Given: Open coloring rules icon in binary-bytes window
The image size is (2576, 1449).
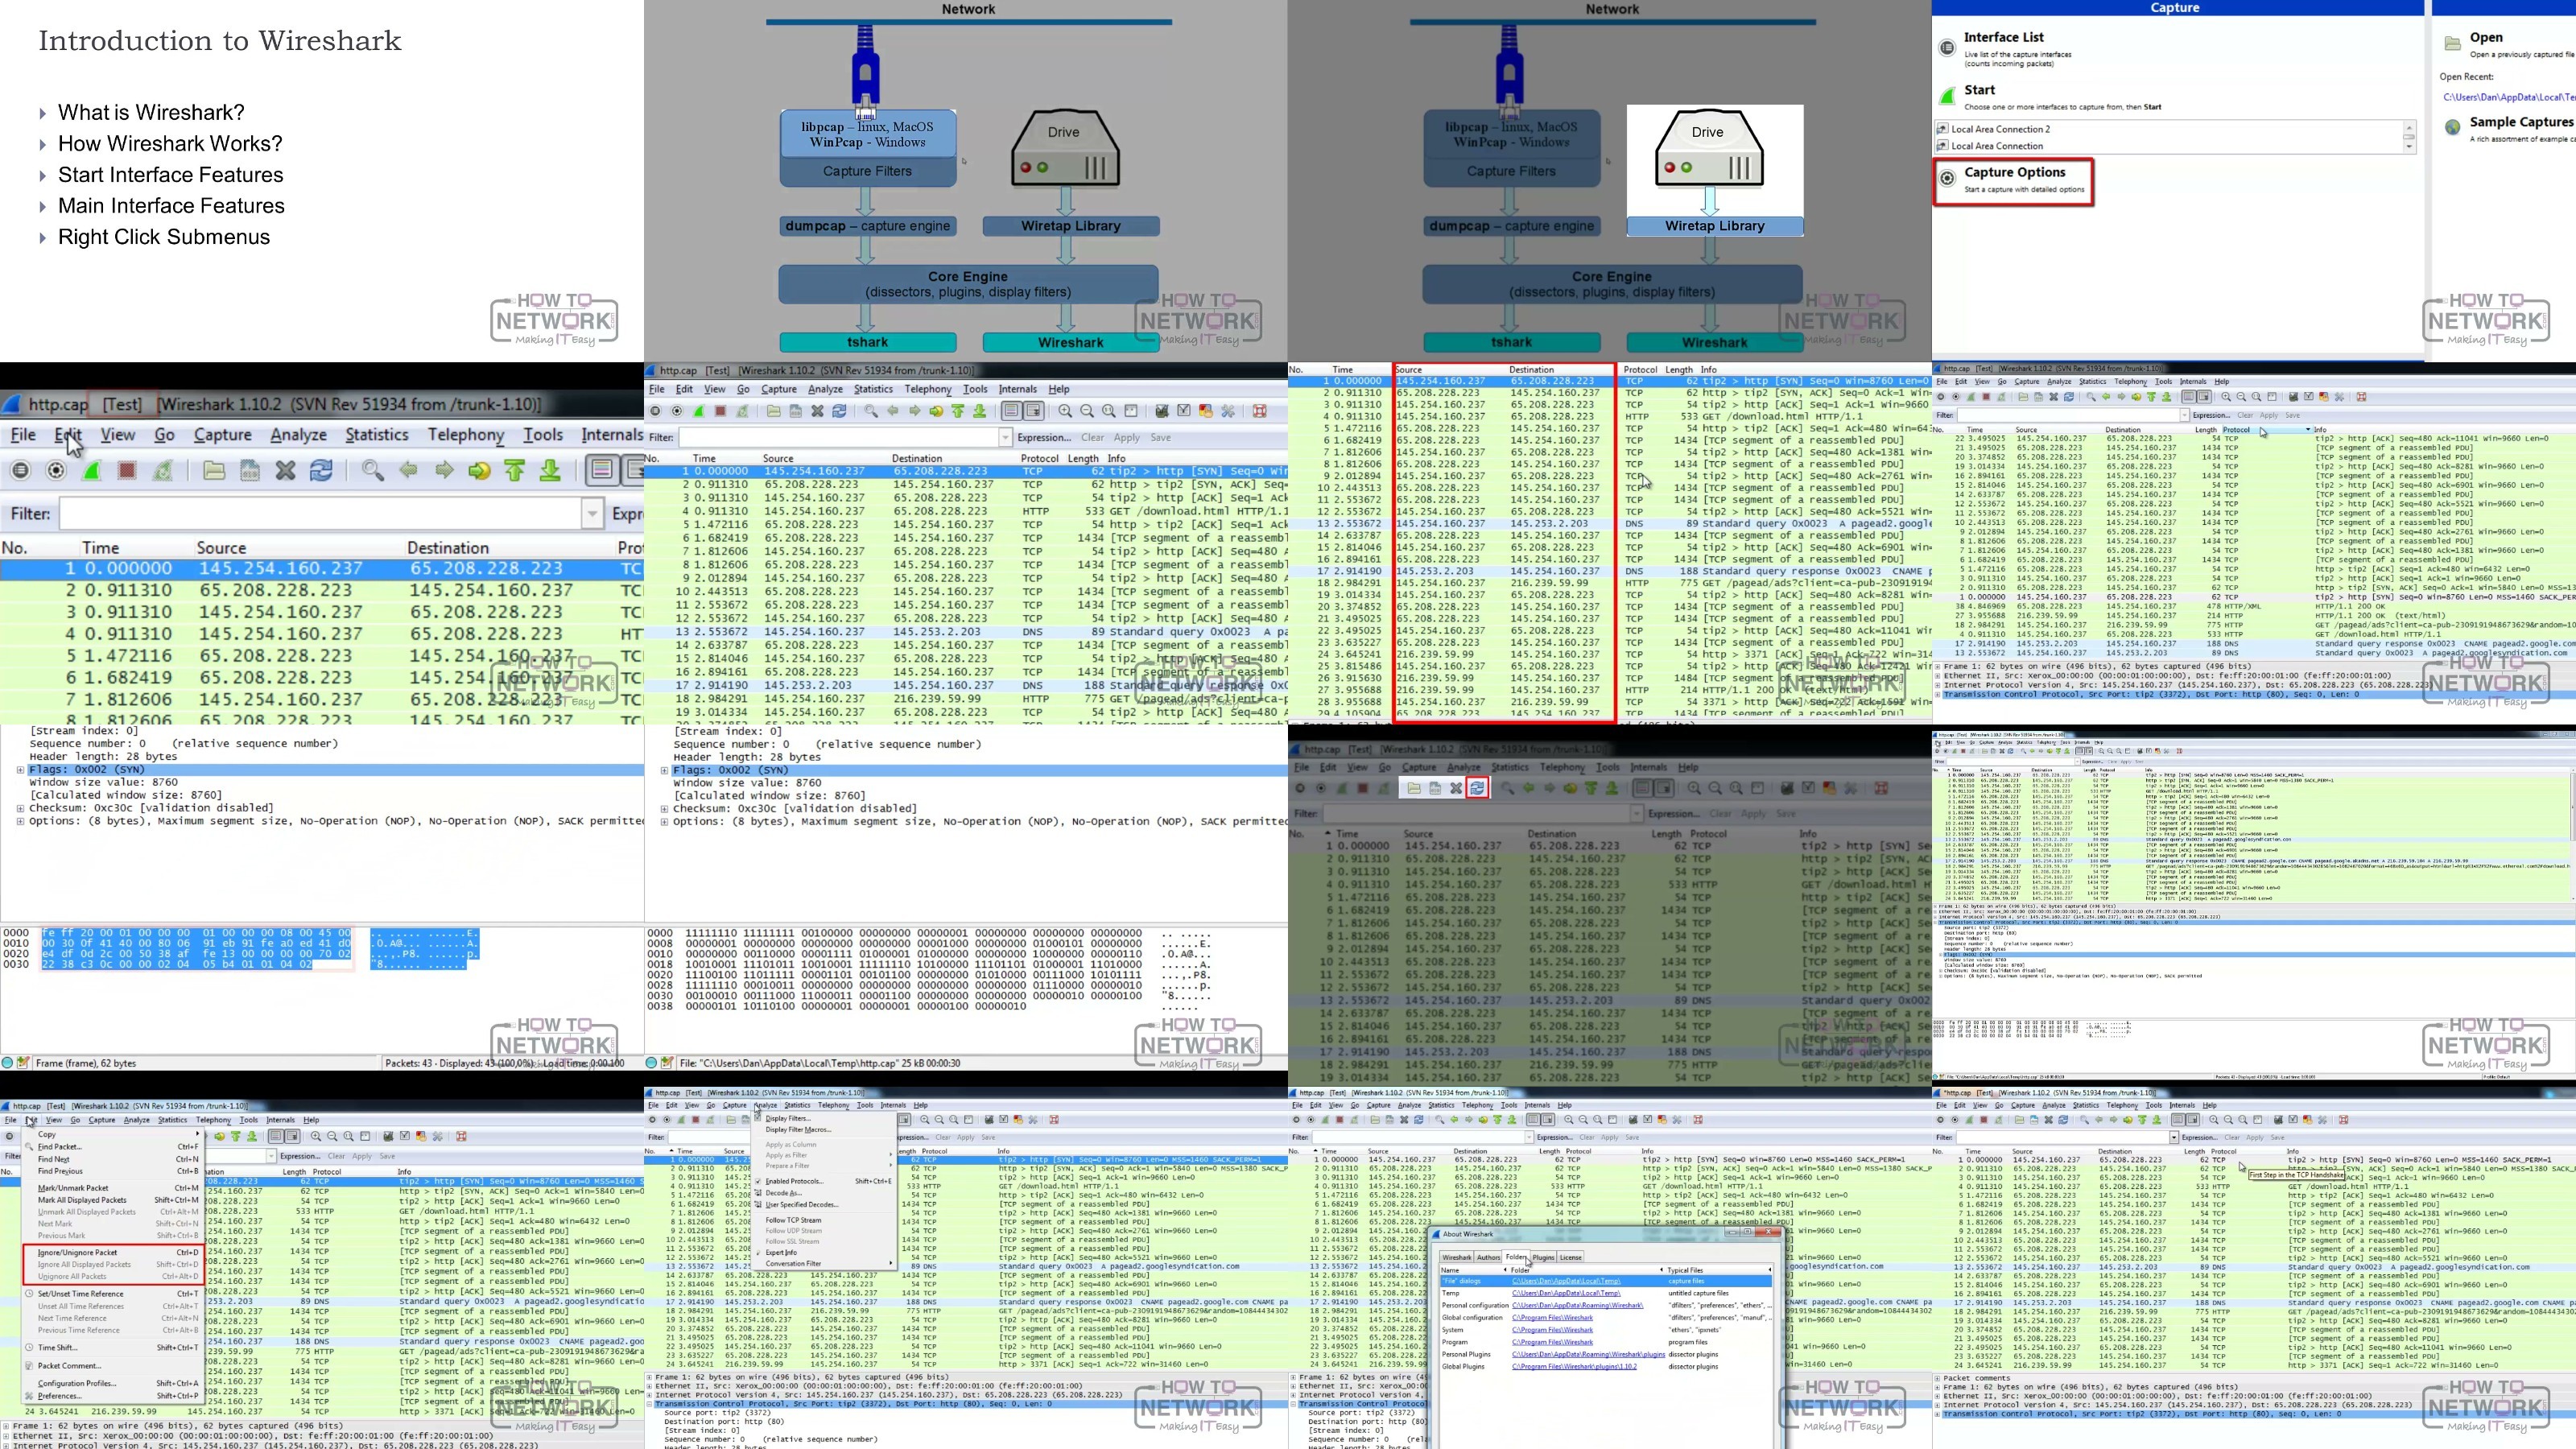Looking at the screenshot, I should [1205, 411].
